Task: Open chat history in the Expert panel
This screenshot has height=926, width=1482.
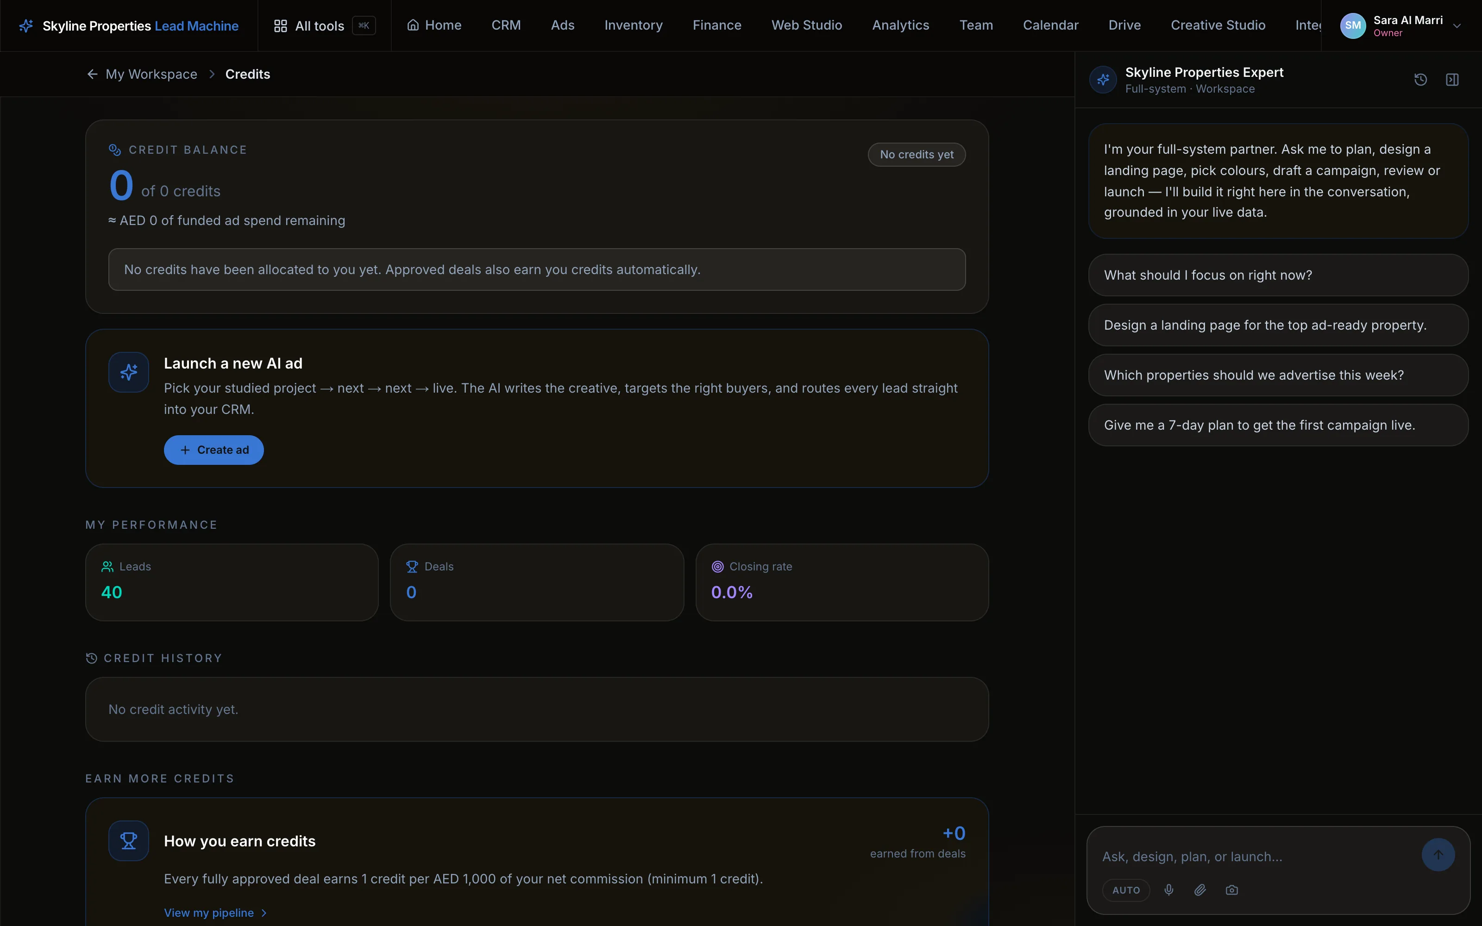Action: pyautogui.click(x=1421, y=80)
